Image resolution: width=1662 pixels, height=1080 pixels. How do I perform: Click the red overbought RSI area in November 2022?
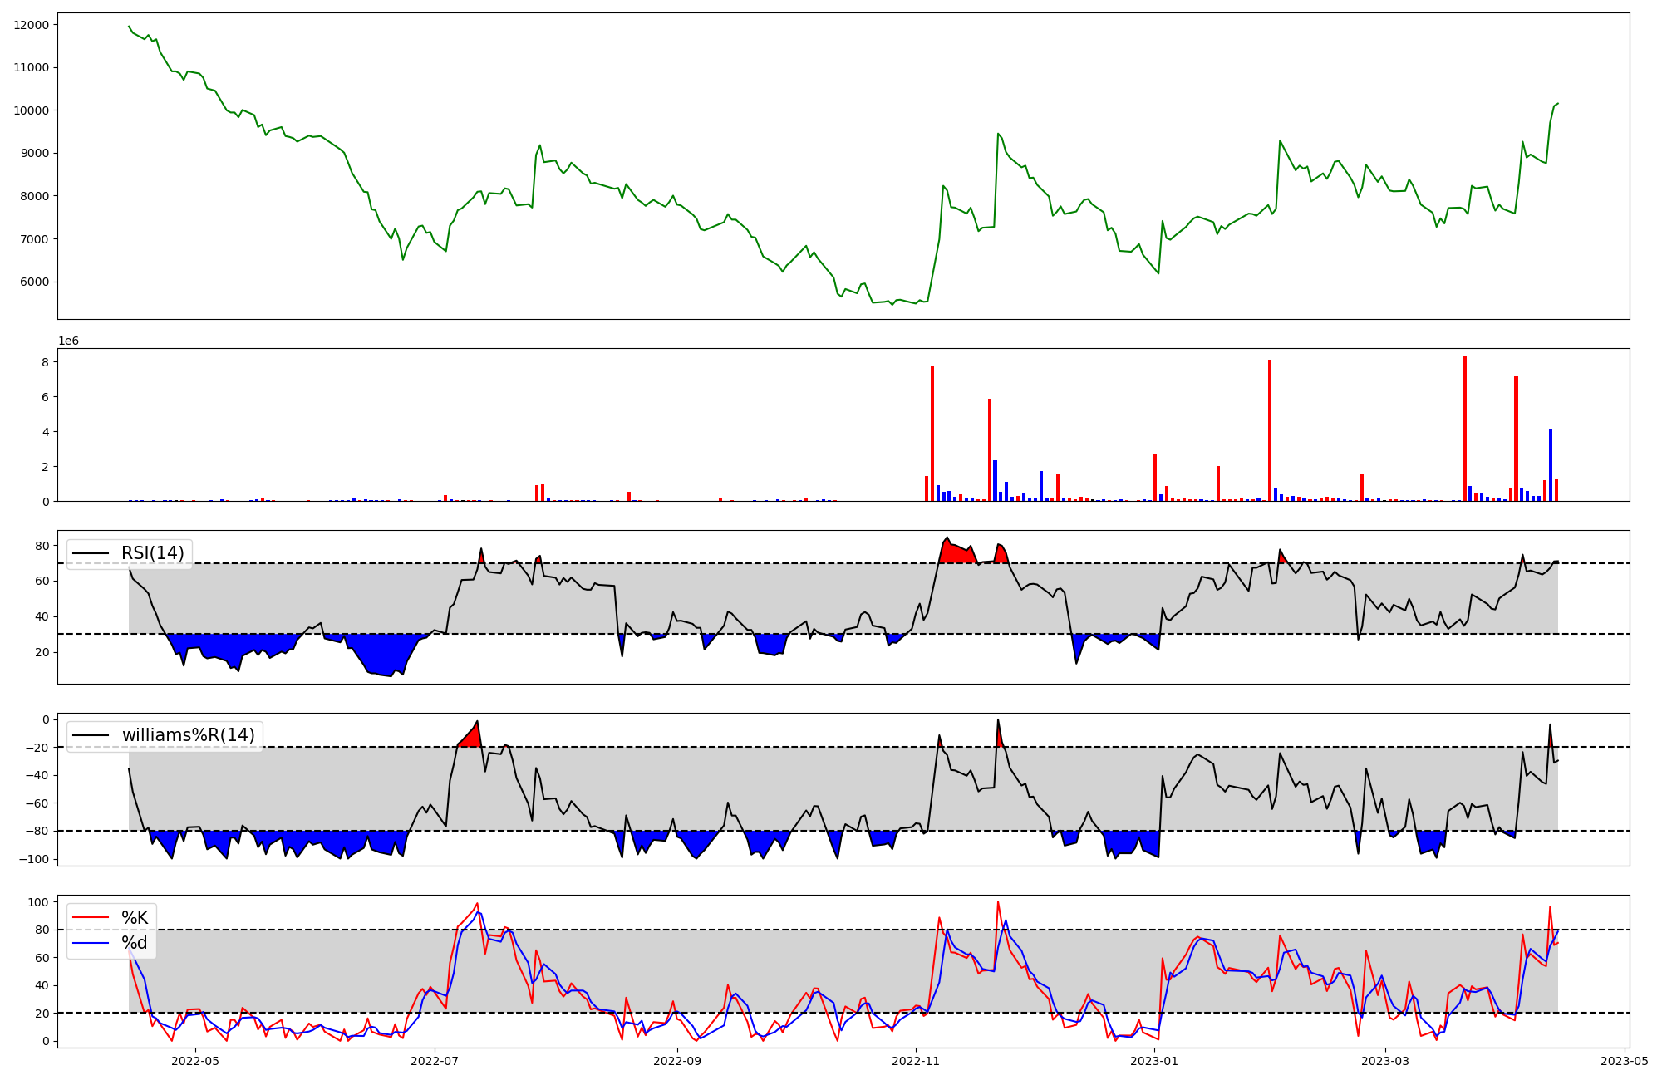click(x=956, y=553)
